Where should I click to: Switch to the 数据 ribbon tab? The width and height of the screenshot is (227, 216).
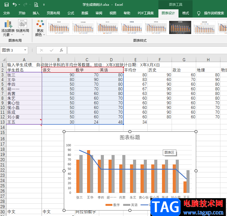85,13
